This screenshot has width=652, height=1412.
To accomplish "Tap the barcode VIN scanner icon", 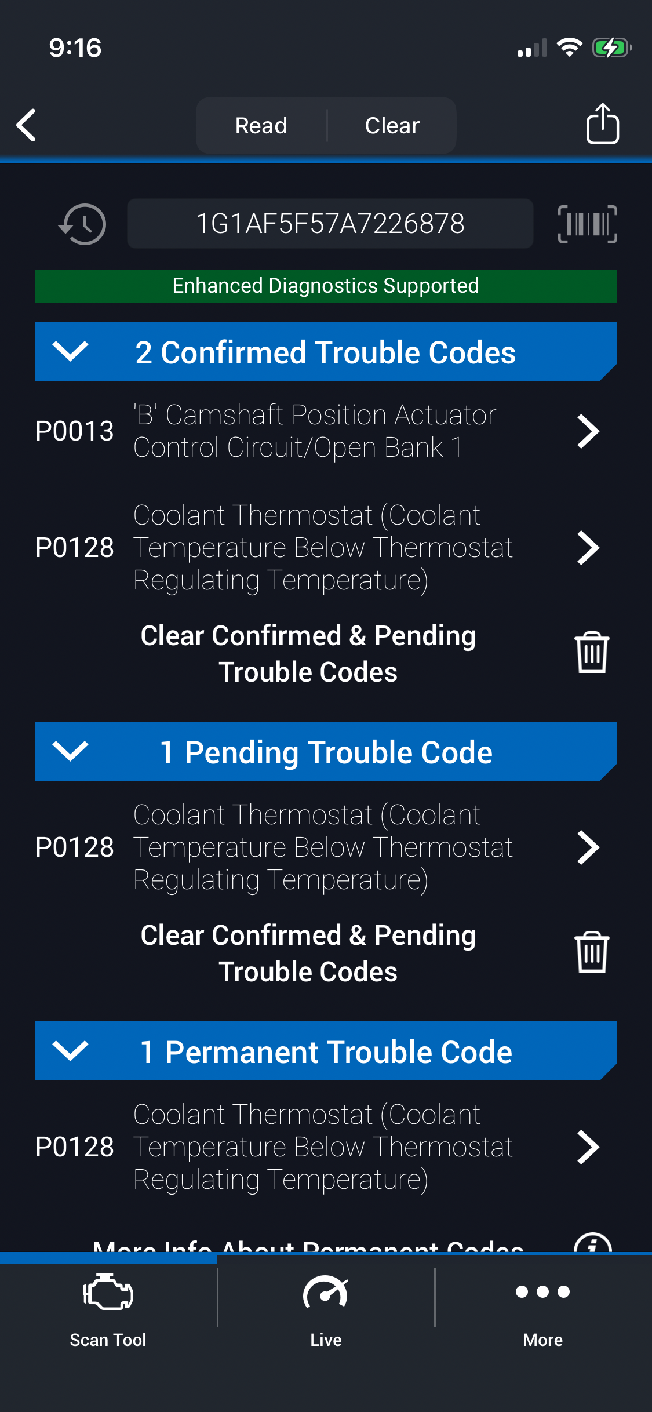I will pos(587,224).
